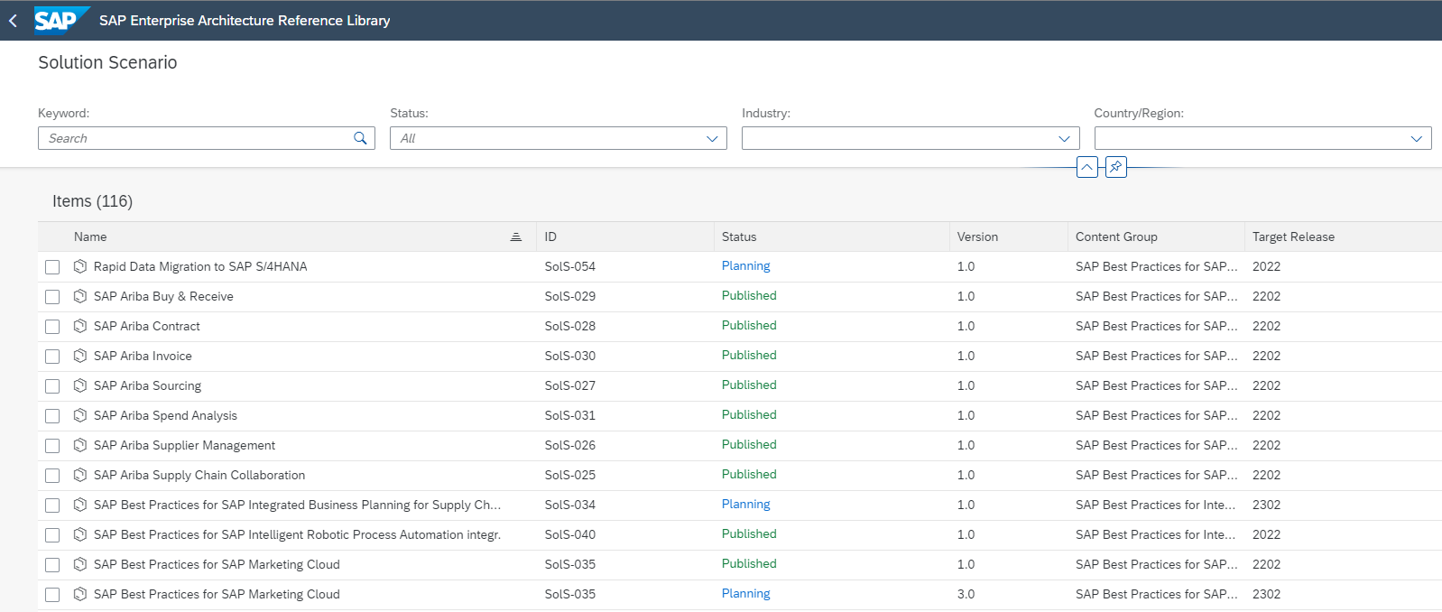Screen dimensions: 1442x612
Task: Click the Target Release column header
Action: tap(1293, 236)
